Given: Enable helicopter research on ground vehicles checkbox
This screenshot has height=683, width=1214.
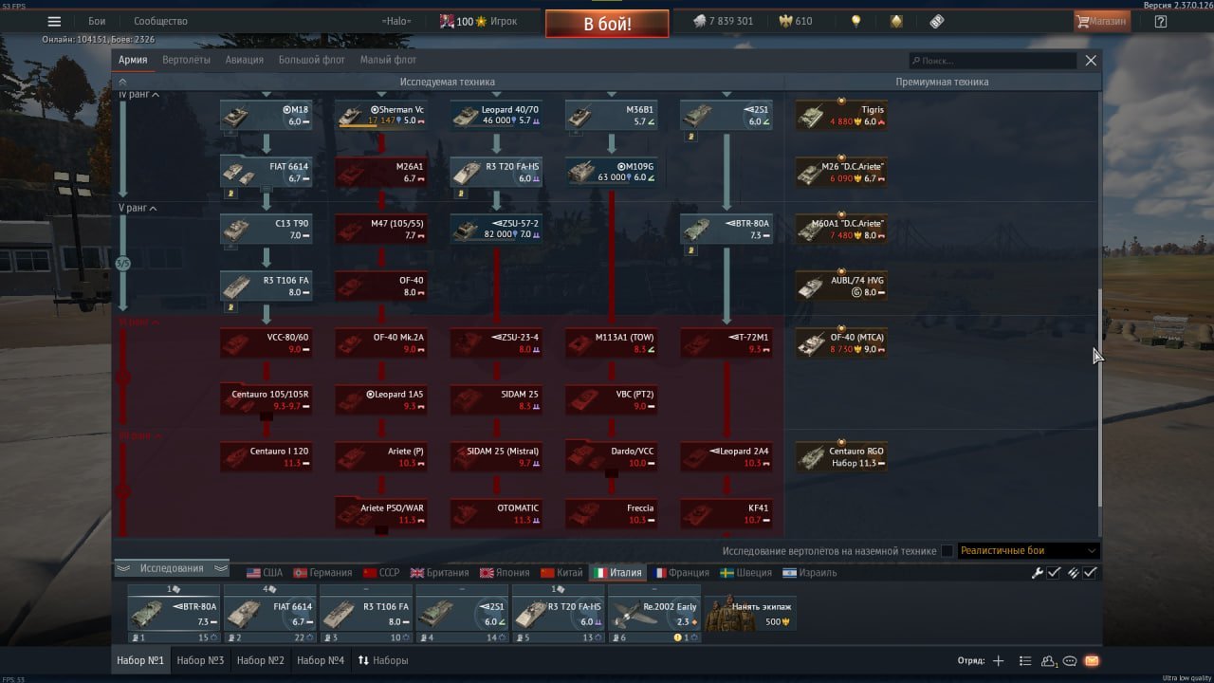Looking at the screenshot, I should point(947,551).
